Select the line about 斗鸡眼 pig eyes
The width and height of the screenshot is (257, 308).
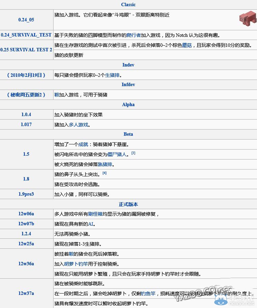(112, 15)
